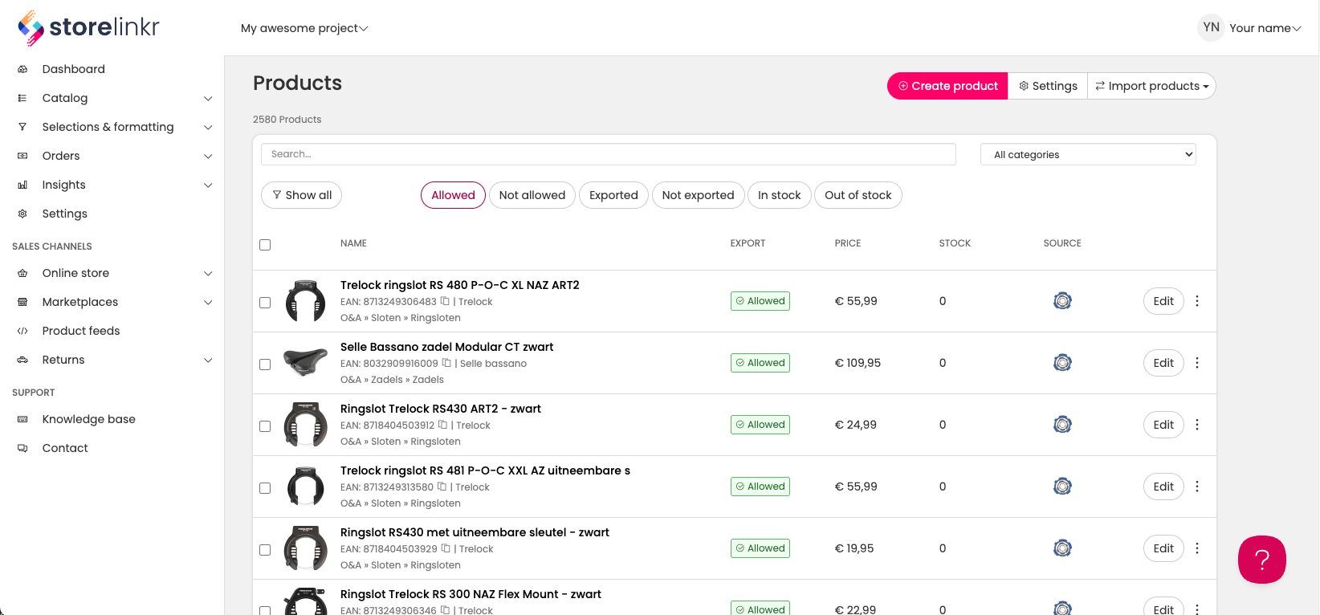The height and width of the screenshot is (615, 1320).
Task: Edit the Selle Bassano zadel product
Action: 1163,363
